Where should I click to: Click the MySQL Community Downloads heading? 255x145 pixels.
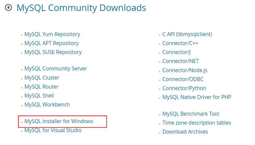(x=81, y=8)
